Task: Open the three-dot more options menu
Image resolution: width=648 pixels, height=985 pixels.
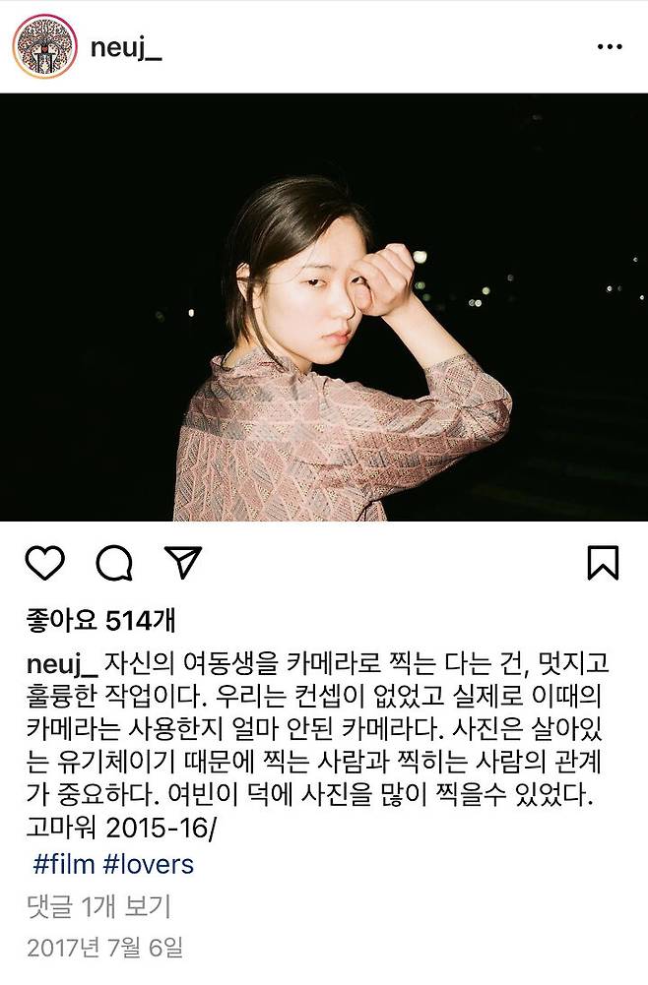Action: [609, 47]
